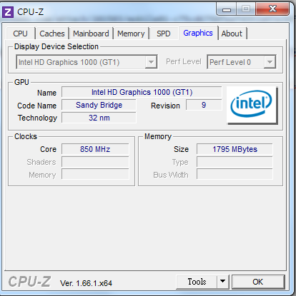Expand the Tools dropdown arrow
Screen dimensions: 296x296
(x=223, y=282)
